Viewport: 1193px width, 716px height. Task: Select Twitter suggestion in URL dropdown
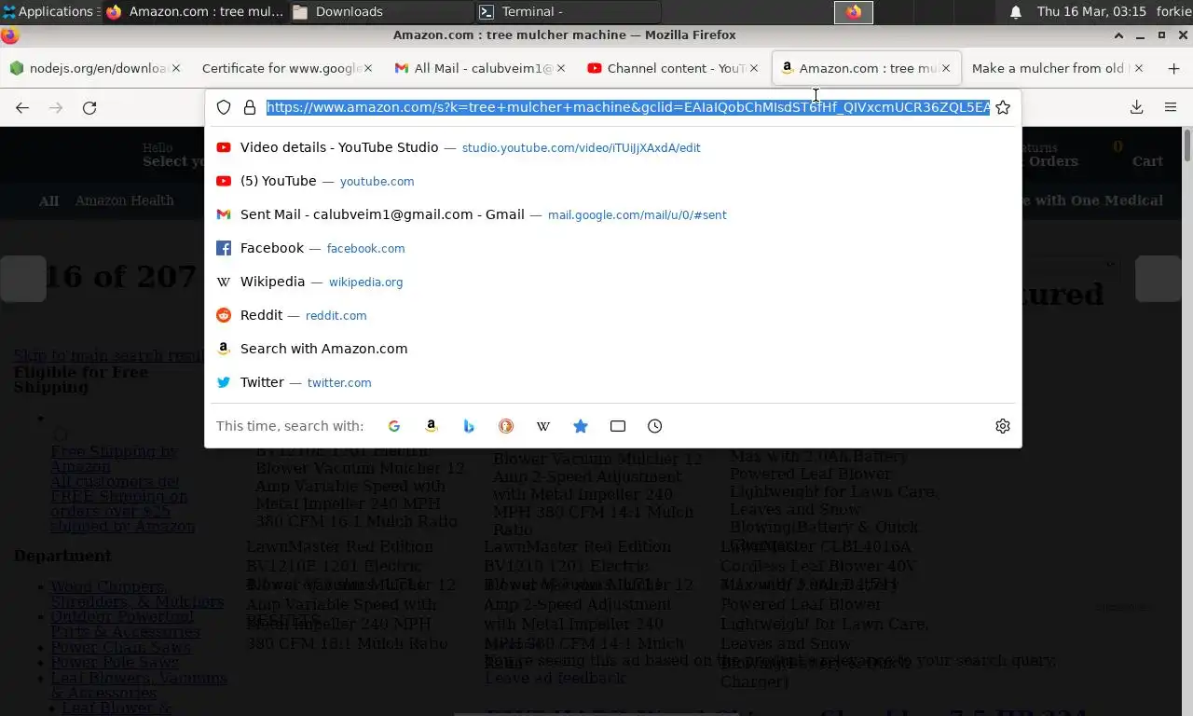click(613, 382)
